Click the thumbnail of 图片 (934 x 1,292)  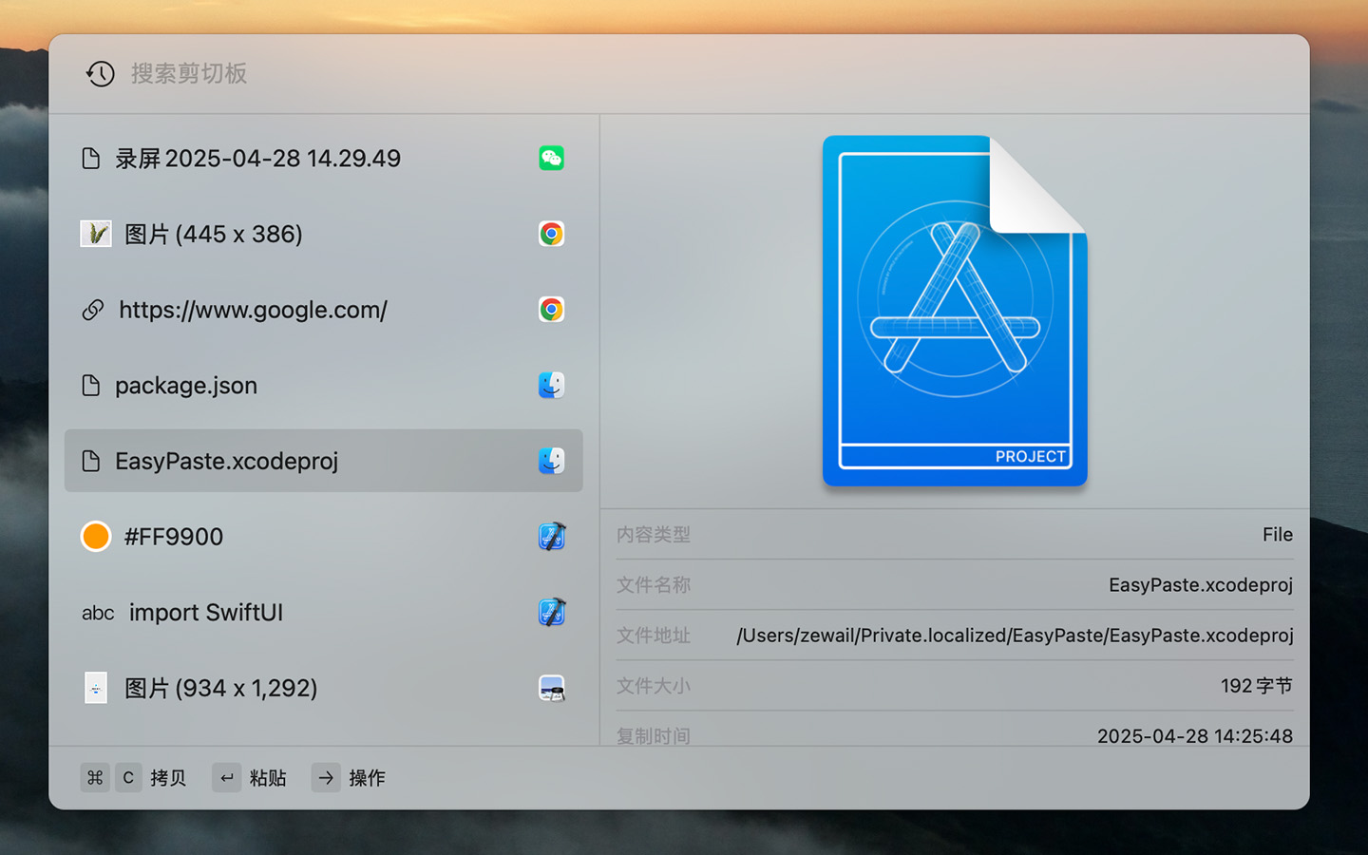click(x=96, y=688)
